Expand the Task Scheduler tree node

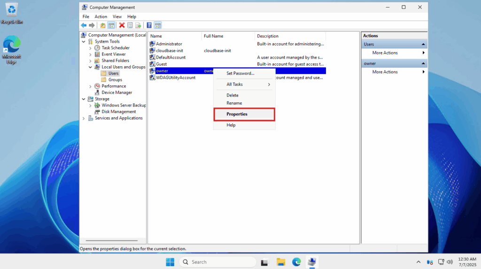(90, 48)
